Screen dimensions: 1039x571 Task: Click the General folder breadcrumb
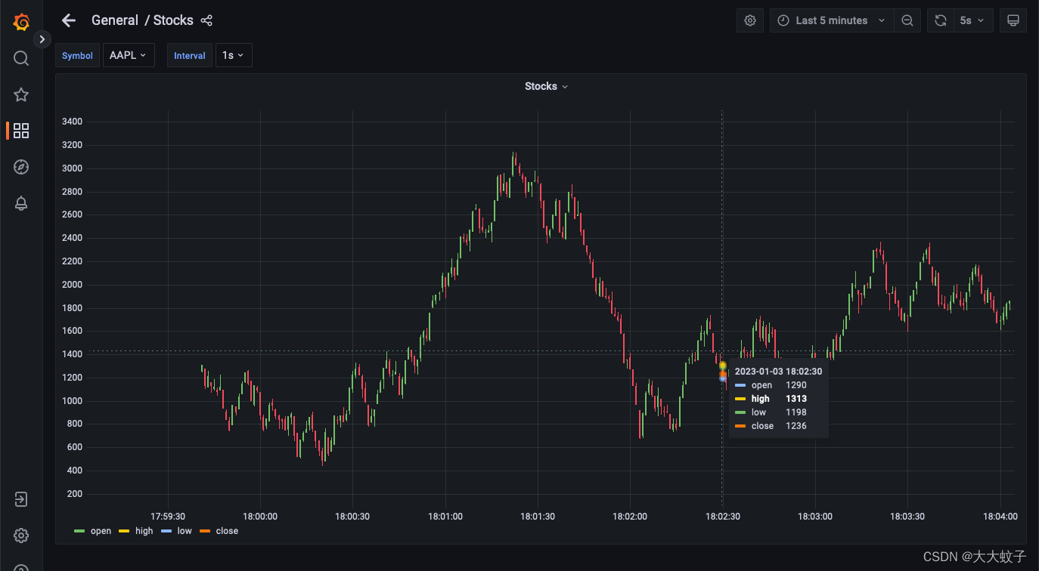pyautogui.click(x=115, y=20)
